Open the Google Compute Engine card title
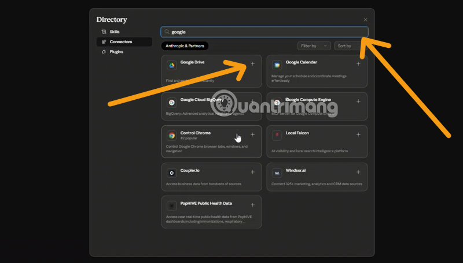Screen dimensions: 463x263 [x=308, y=100]
